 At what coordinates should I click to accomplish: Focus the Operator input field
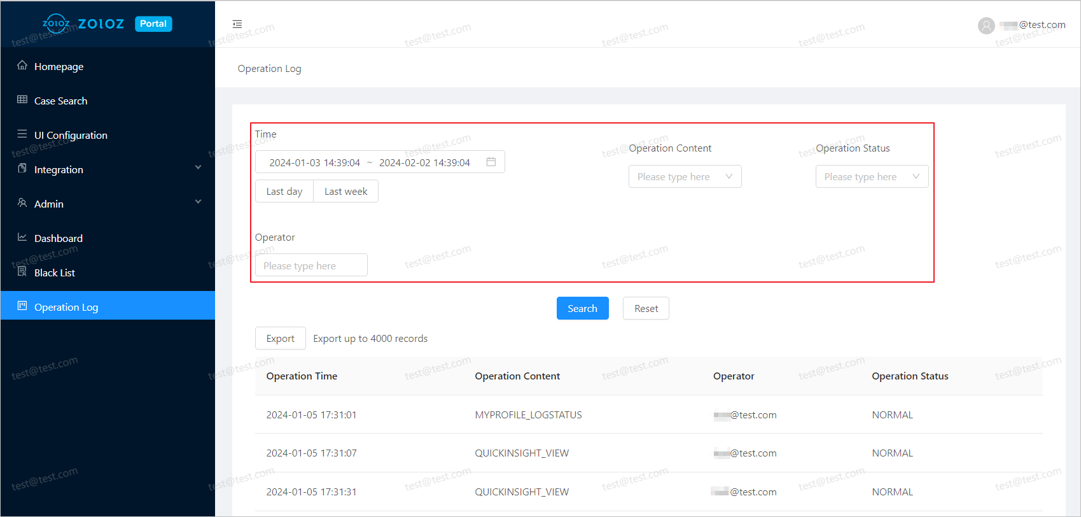(311, 266)
